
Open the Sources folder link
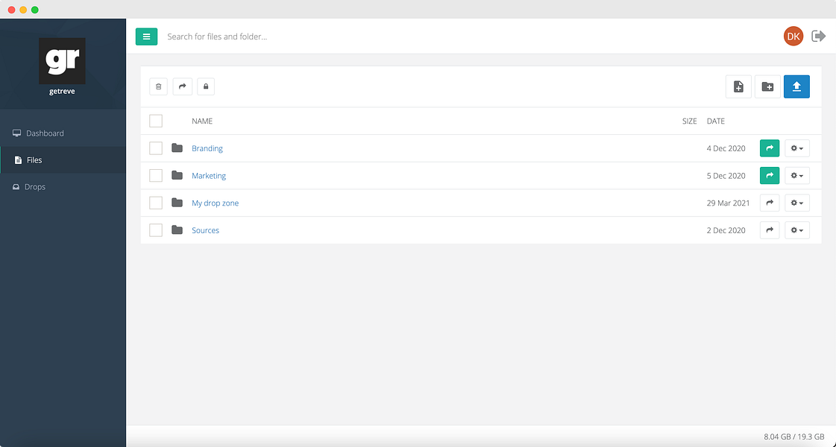click(x=205, y=230)
